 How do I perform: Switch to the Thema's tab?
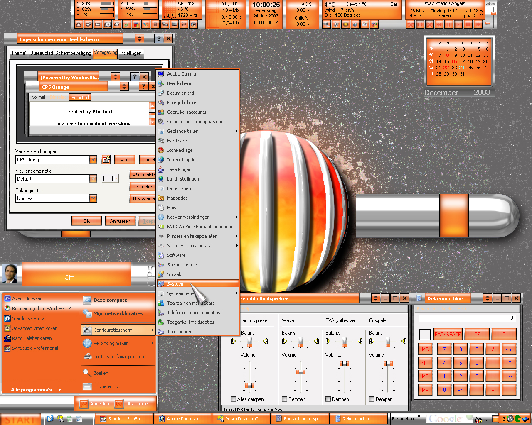pos(20,53)
